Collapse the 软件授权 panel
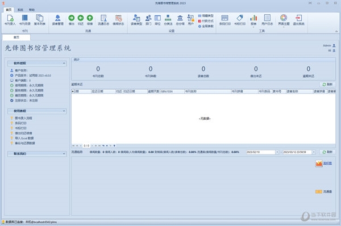Image resolution: width=341 pixels, height=226 pixels. [x=64, y=63]
